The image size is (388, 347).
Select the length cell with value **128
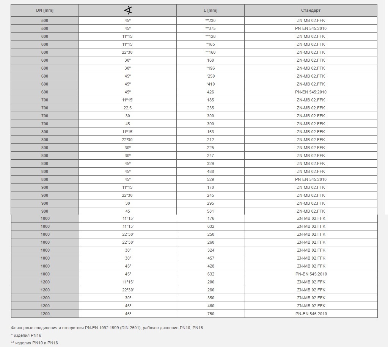coord(210,36)
